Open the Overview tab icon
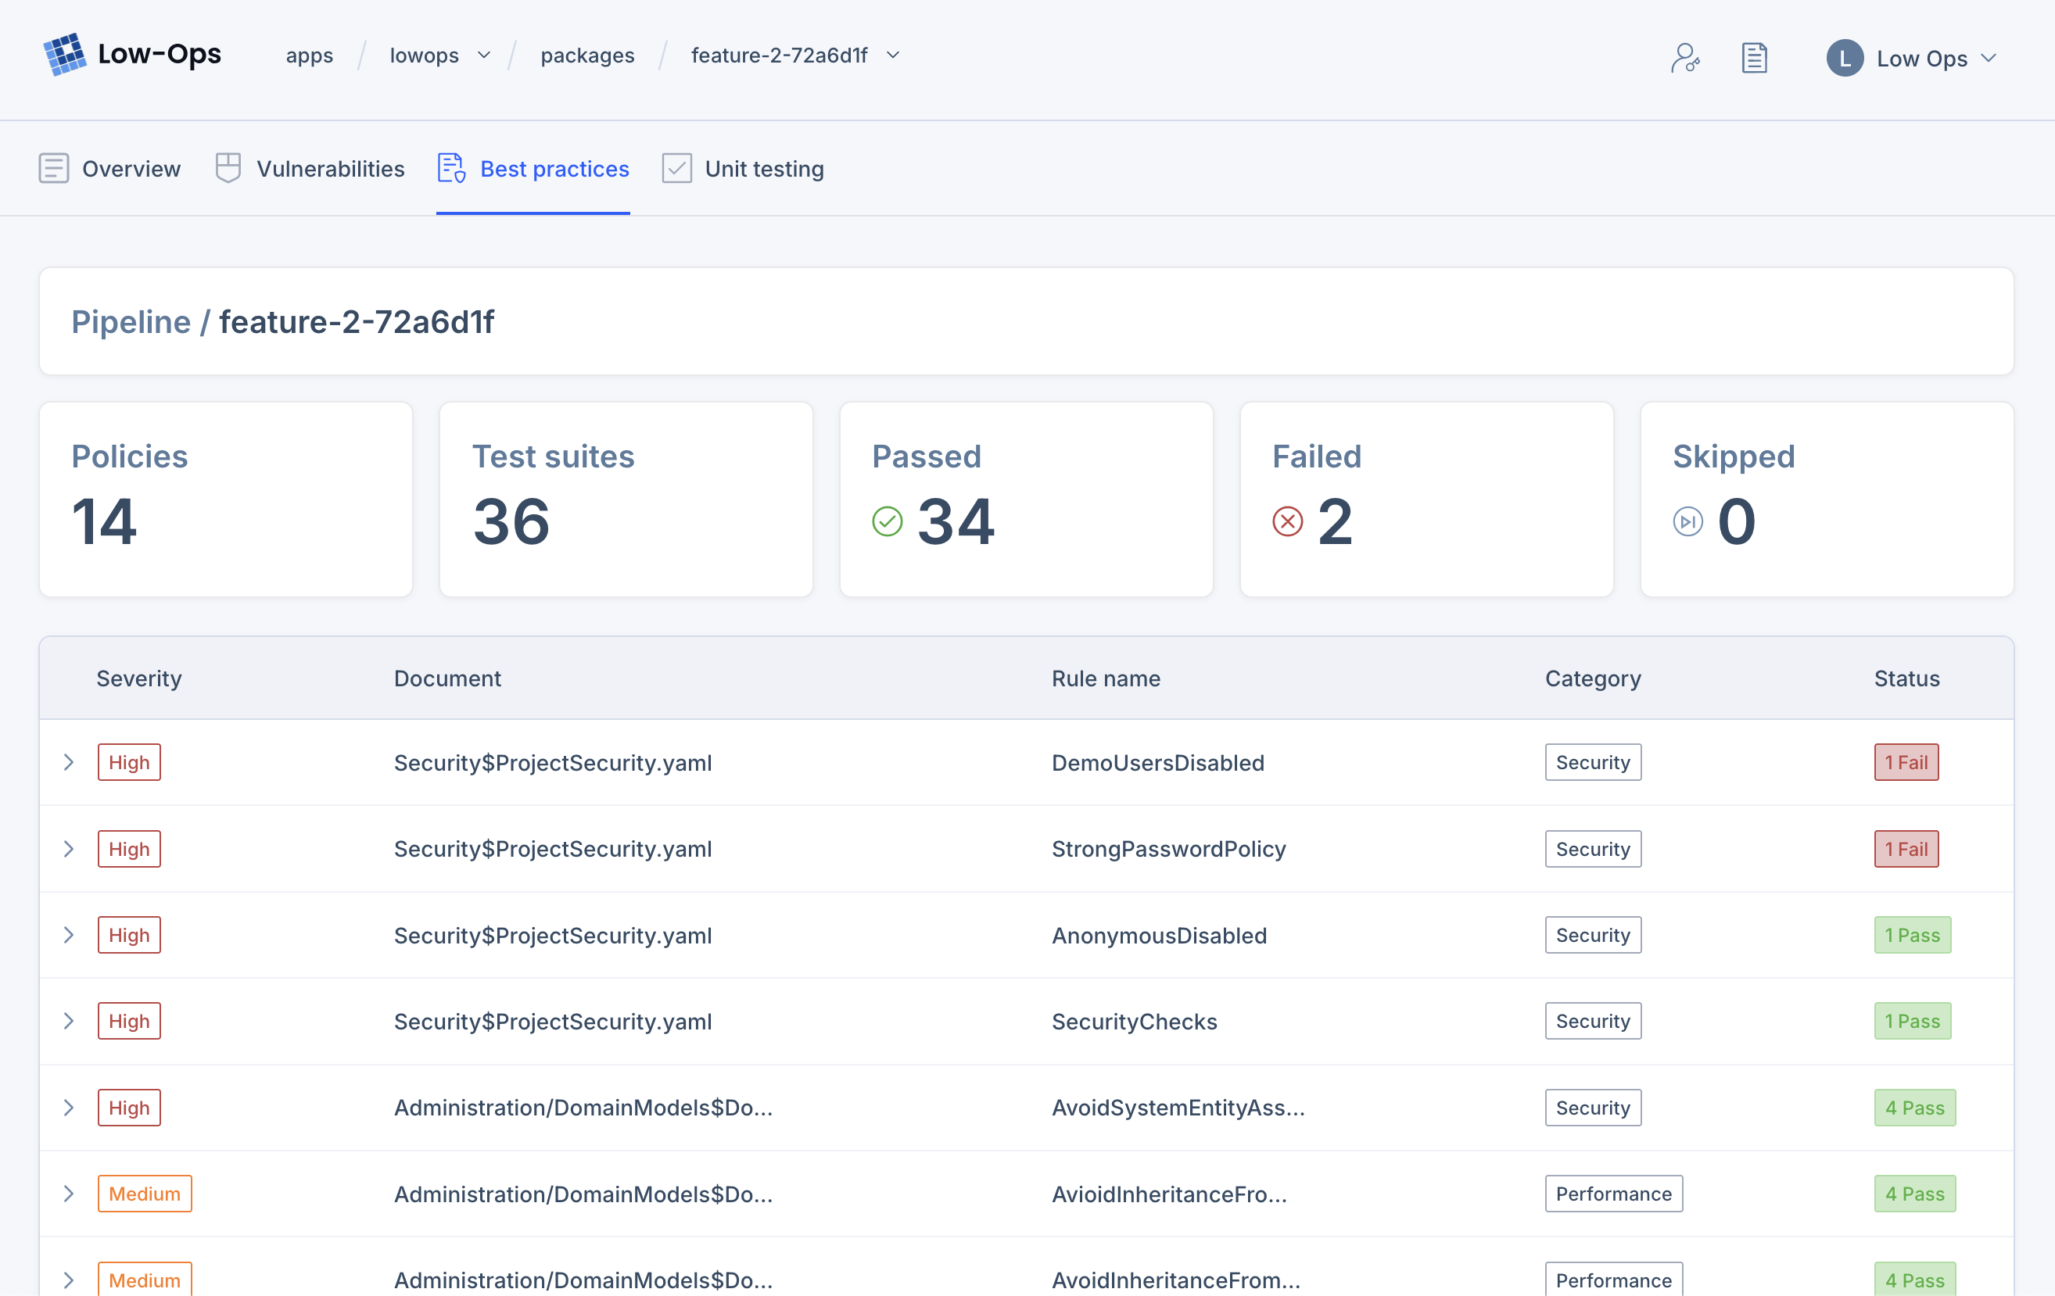 coord(53,168)
